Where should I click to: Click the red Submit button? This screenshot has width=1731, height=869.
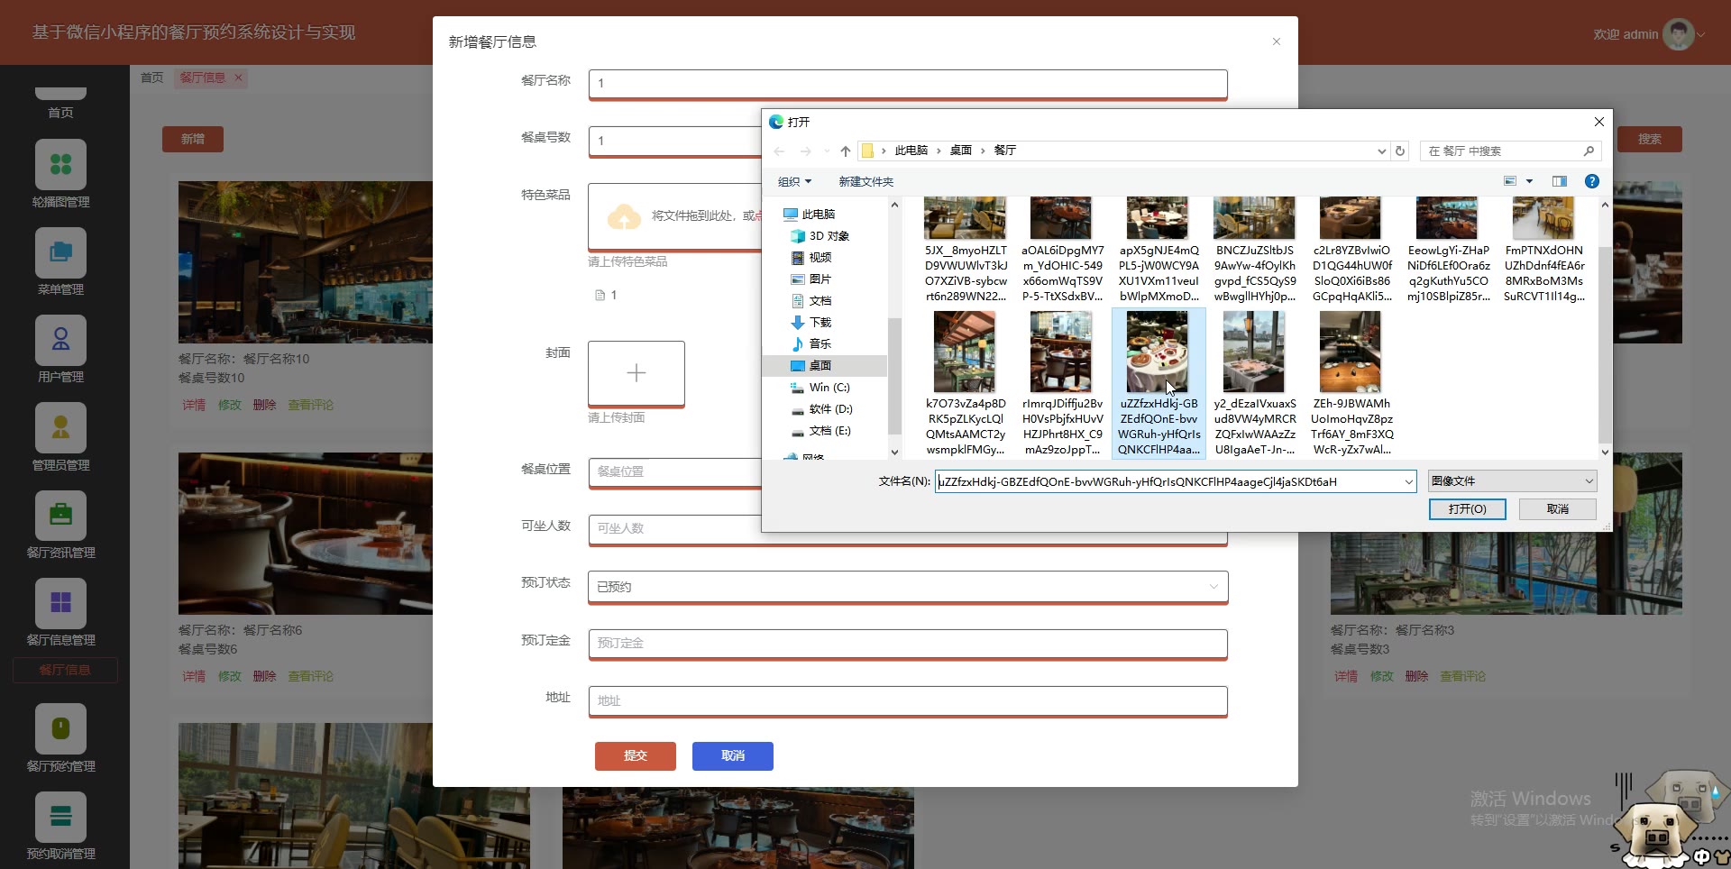[635, 755]
